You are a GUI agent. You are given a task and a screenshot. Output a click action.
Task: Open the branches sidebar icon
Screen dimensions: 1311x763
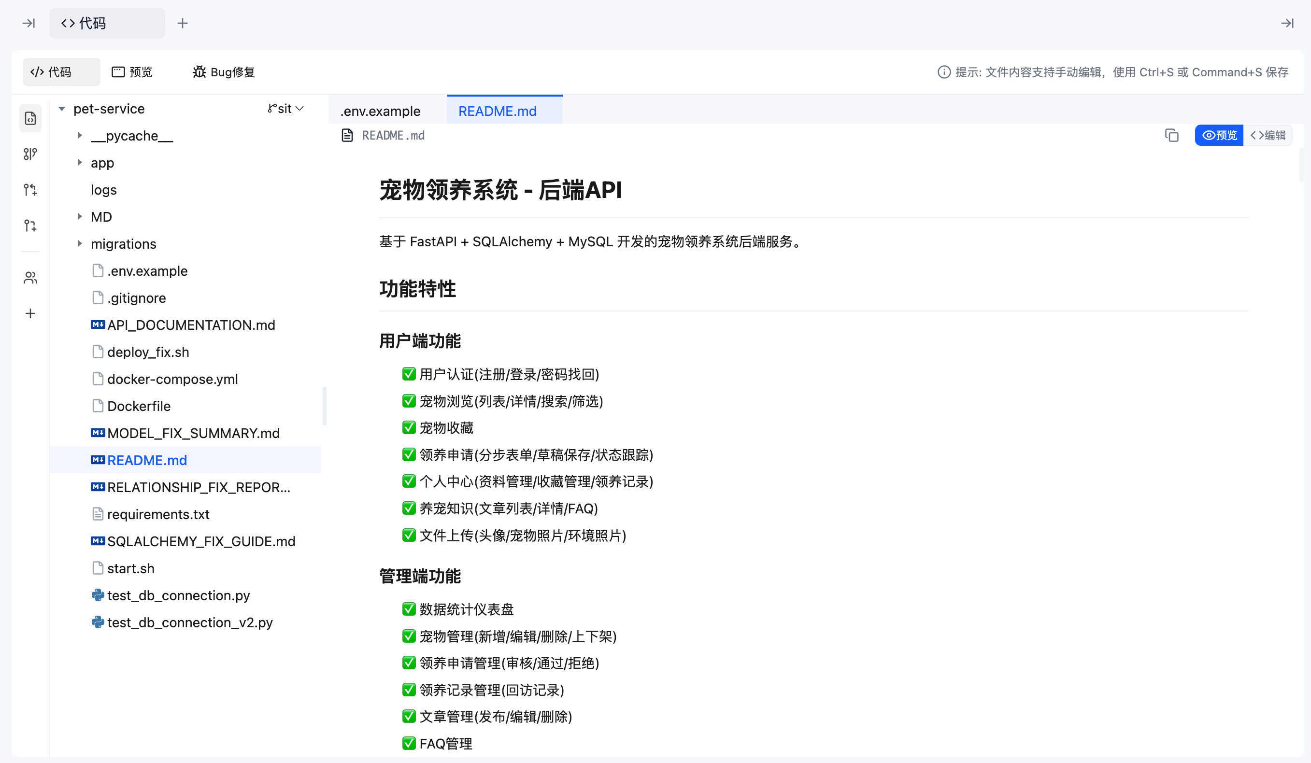(30, 154)
